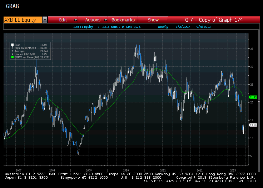The image size is (263, 188).
Task: Click the AXB LI Equity label in header
Action: (x=83, y=27)
